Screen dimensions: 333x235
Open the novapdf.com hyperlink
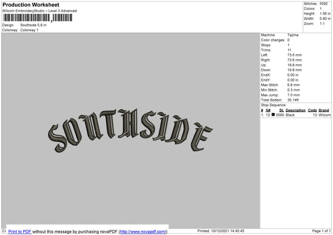[143, 231]
